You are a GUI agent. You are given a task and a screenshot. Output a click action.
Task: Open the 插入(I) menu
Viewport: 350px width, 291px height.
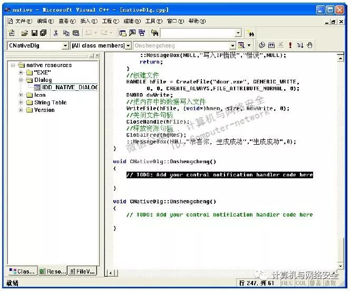point(89,21)
